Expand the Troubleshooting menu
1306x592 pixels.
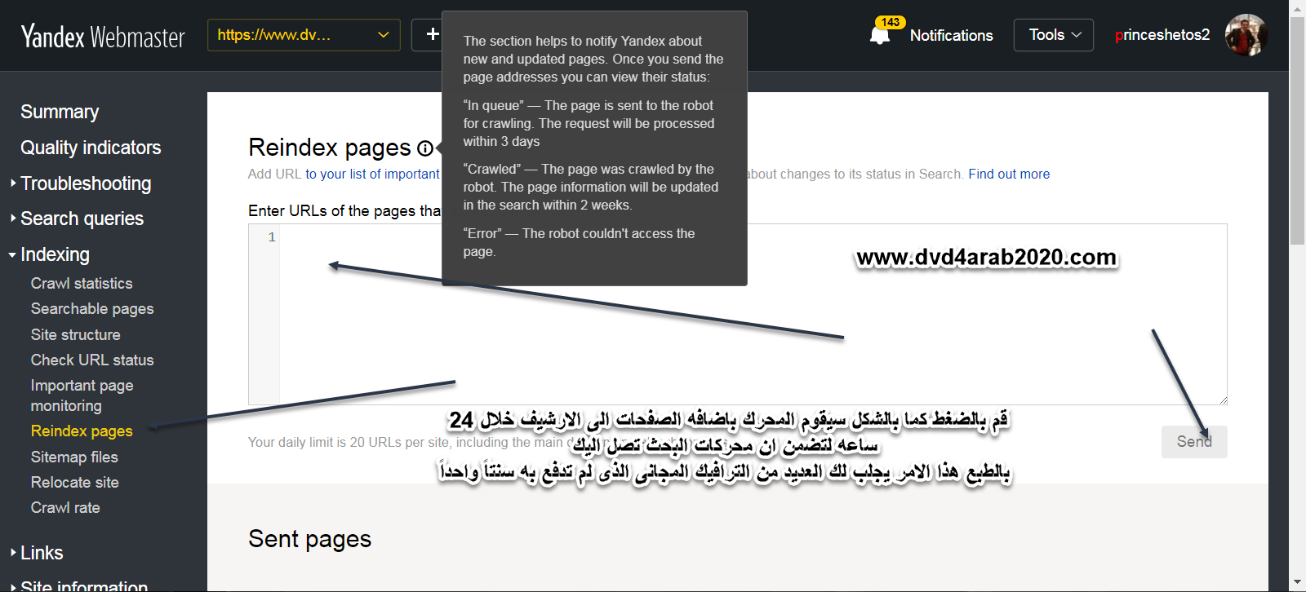pos(86,183)
